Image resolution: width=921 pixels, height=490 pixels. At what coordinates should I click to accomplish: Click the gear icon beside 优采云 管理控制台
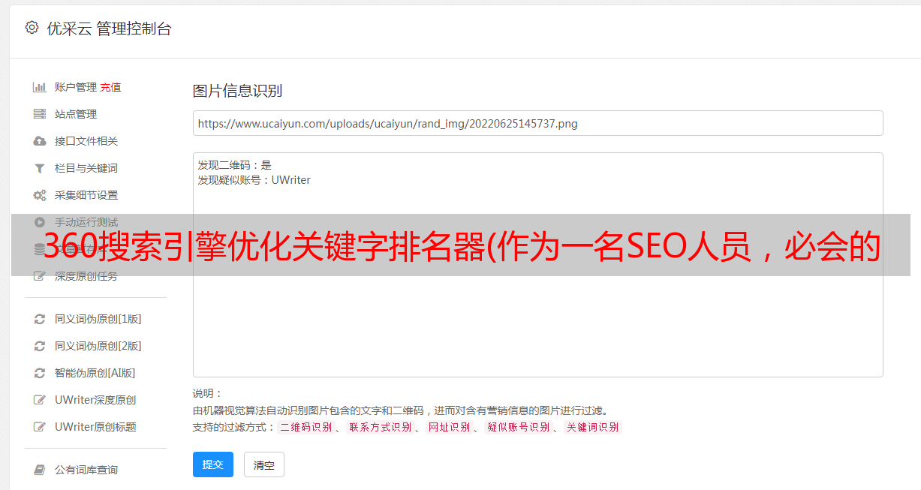(x=32, y=29)
